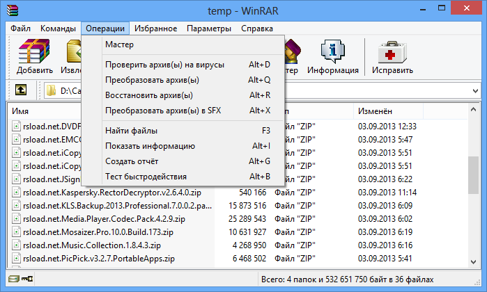This screenshot has width=487, height=292.
Task: Click the status bar total files text
Action: [347, 279]
